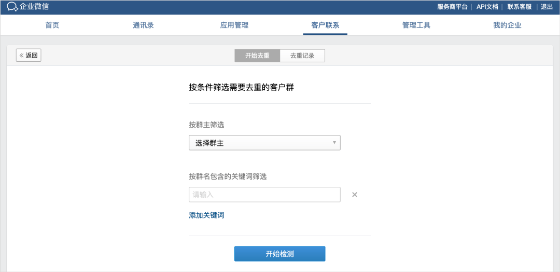Focus the 请输入 keyword input field
Image resolution: width=560 pixels, height=272 pixels.
264,195
